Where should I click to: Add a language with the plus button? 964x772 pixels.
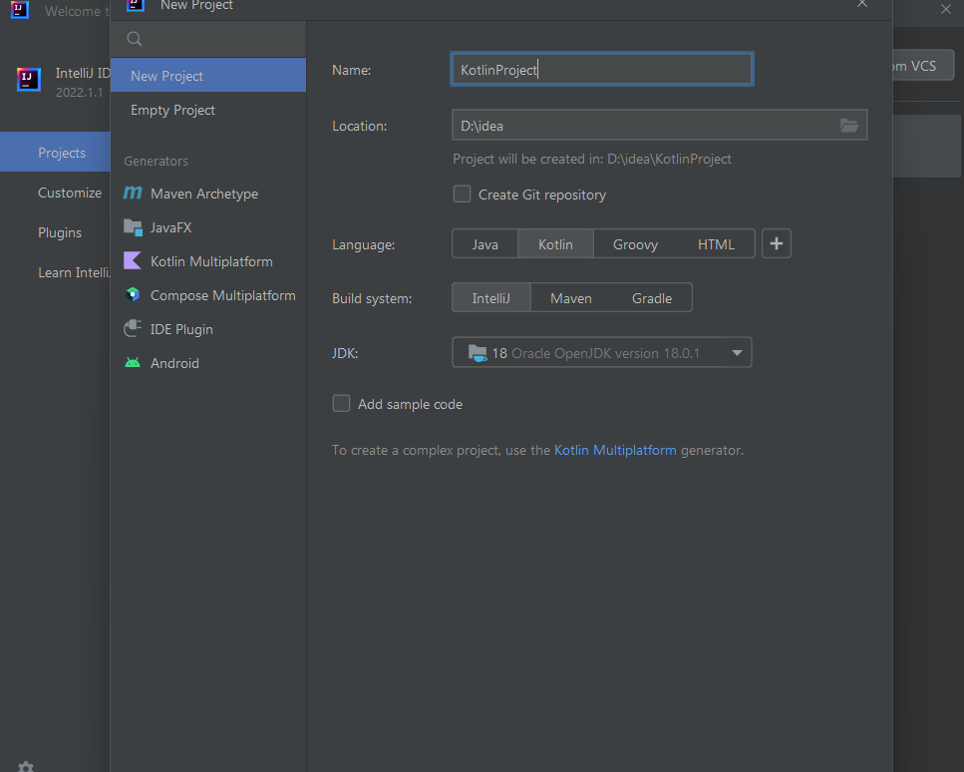pyautogui.click(x=776, y=243)
